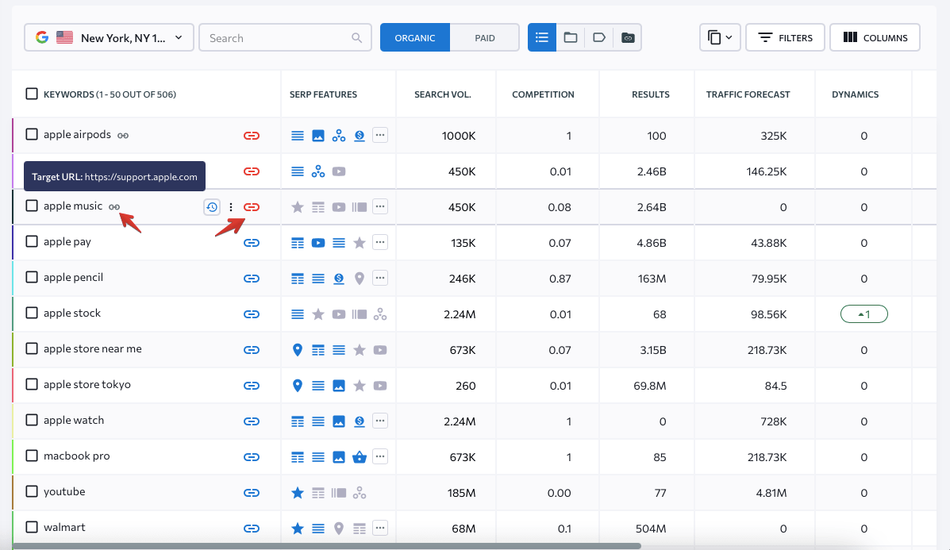Viewport: 950px width, 550px height.
Task: Check the apple music keyword checkbox
Action: (x=32, y=206)
